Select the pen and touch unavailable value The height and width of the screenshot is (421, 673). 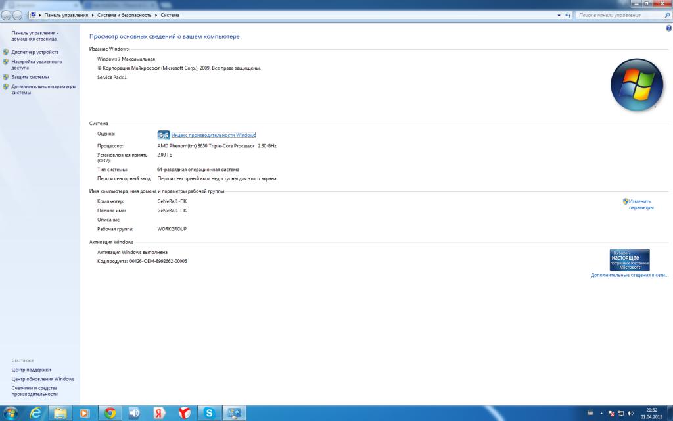(217, 178)
